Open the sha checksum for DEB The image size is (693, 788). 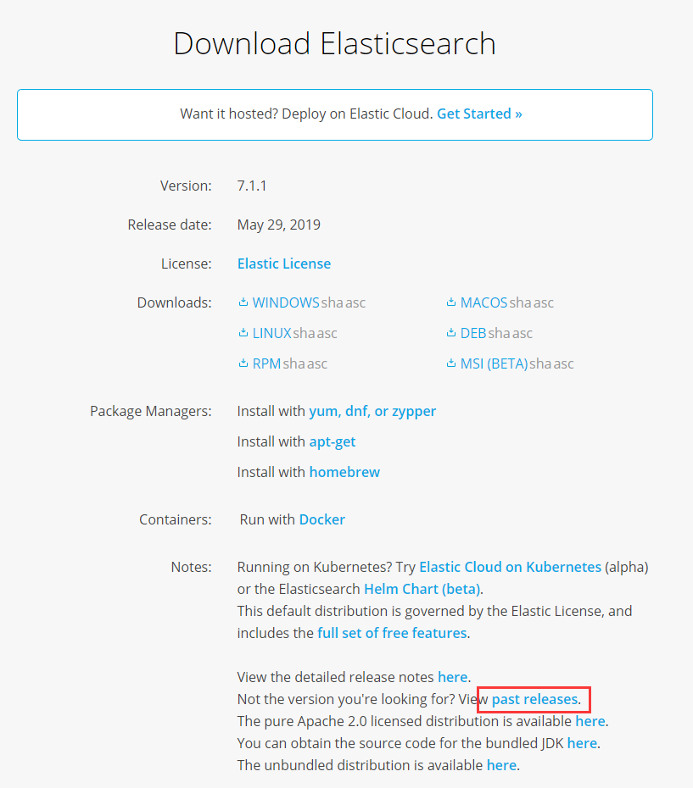(x=499, y=334)
